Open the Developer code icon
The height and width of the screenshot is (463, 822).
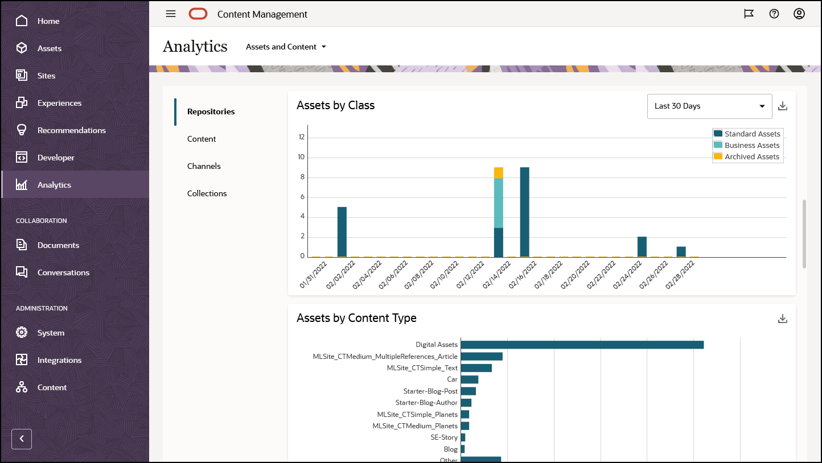[x=22, y=158]
